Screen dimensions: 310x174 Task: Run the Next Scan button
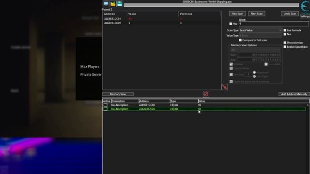257,14
